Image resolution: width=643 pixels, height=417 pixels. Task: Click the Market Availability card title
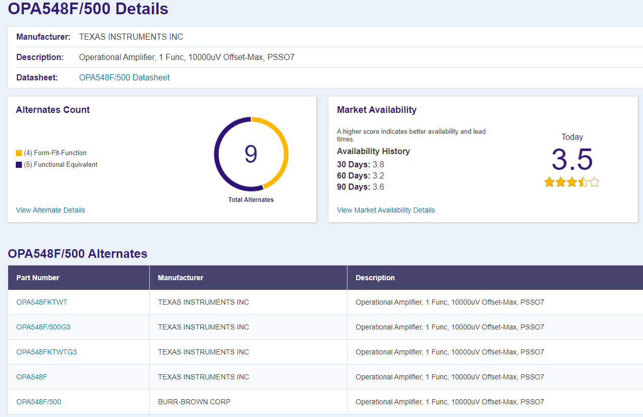point(377,110)
